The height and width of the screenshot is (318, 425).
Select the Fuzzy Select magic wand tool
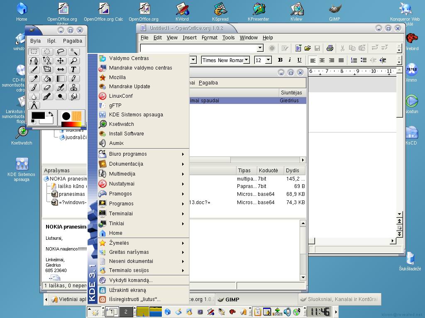pos(74,52)
